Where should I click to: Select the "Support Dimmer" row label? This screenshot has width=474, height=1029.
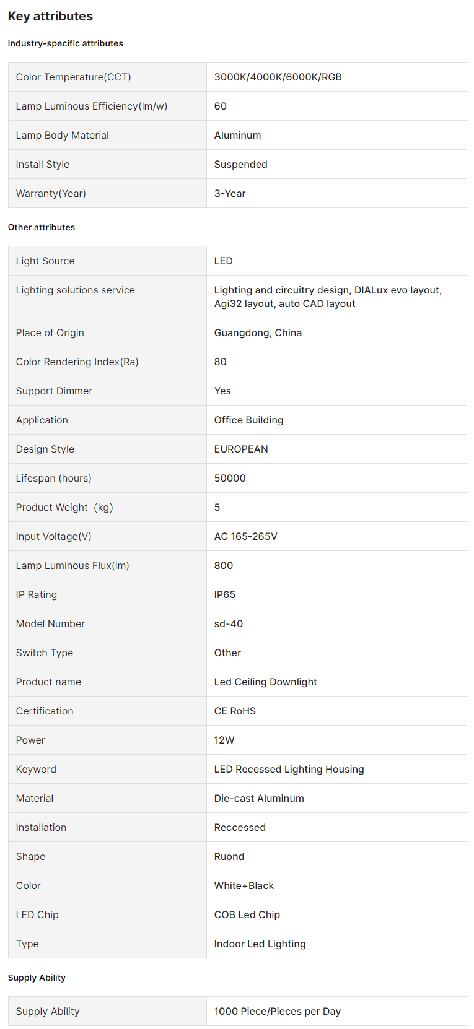54,391
